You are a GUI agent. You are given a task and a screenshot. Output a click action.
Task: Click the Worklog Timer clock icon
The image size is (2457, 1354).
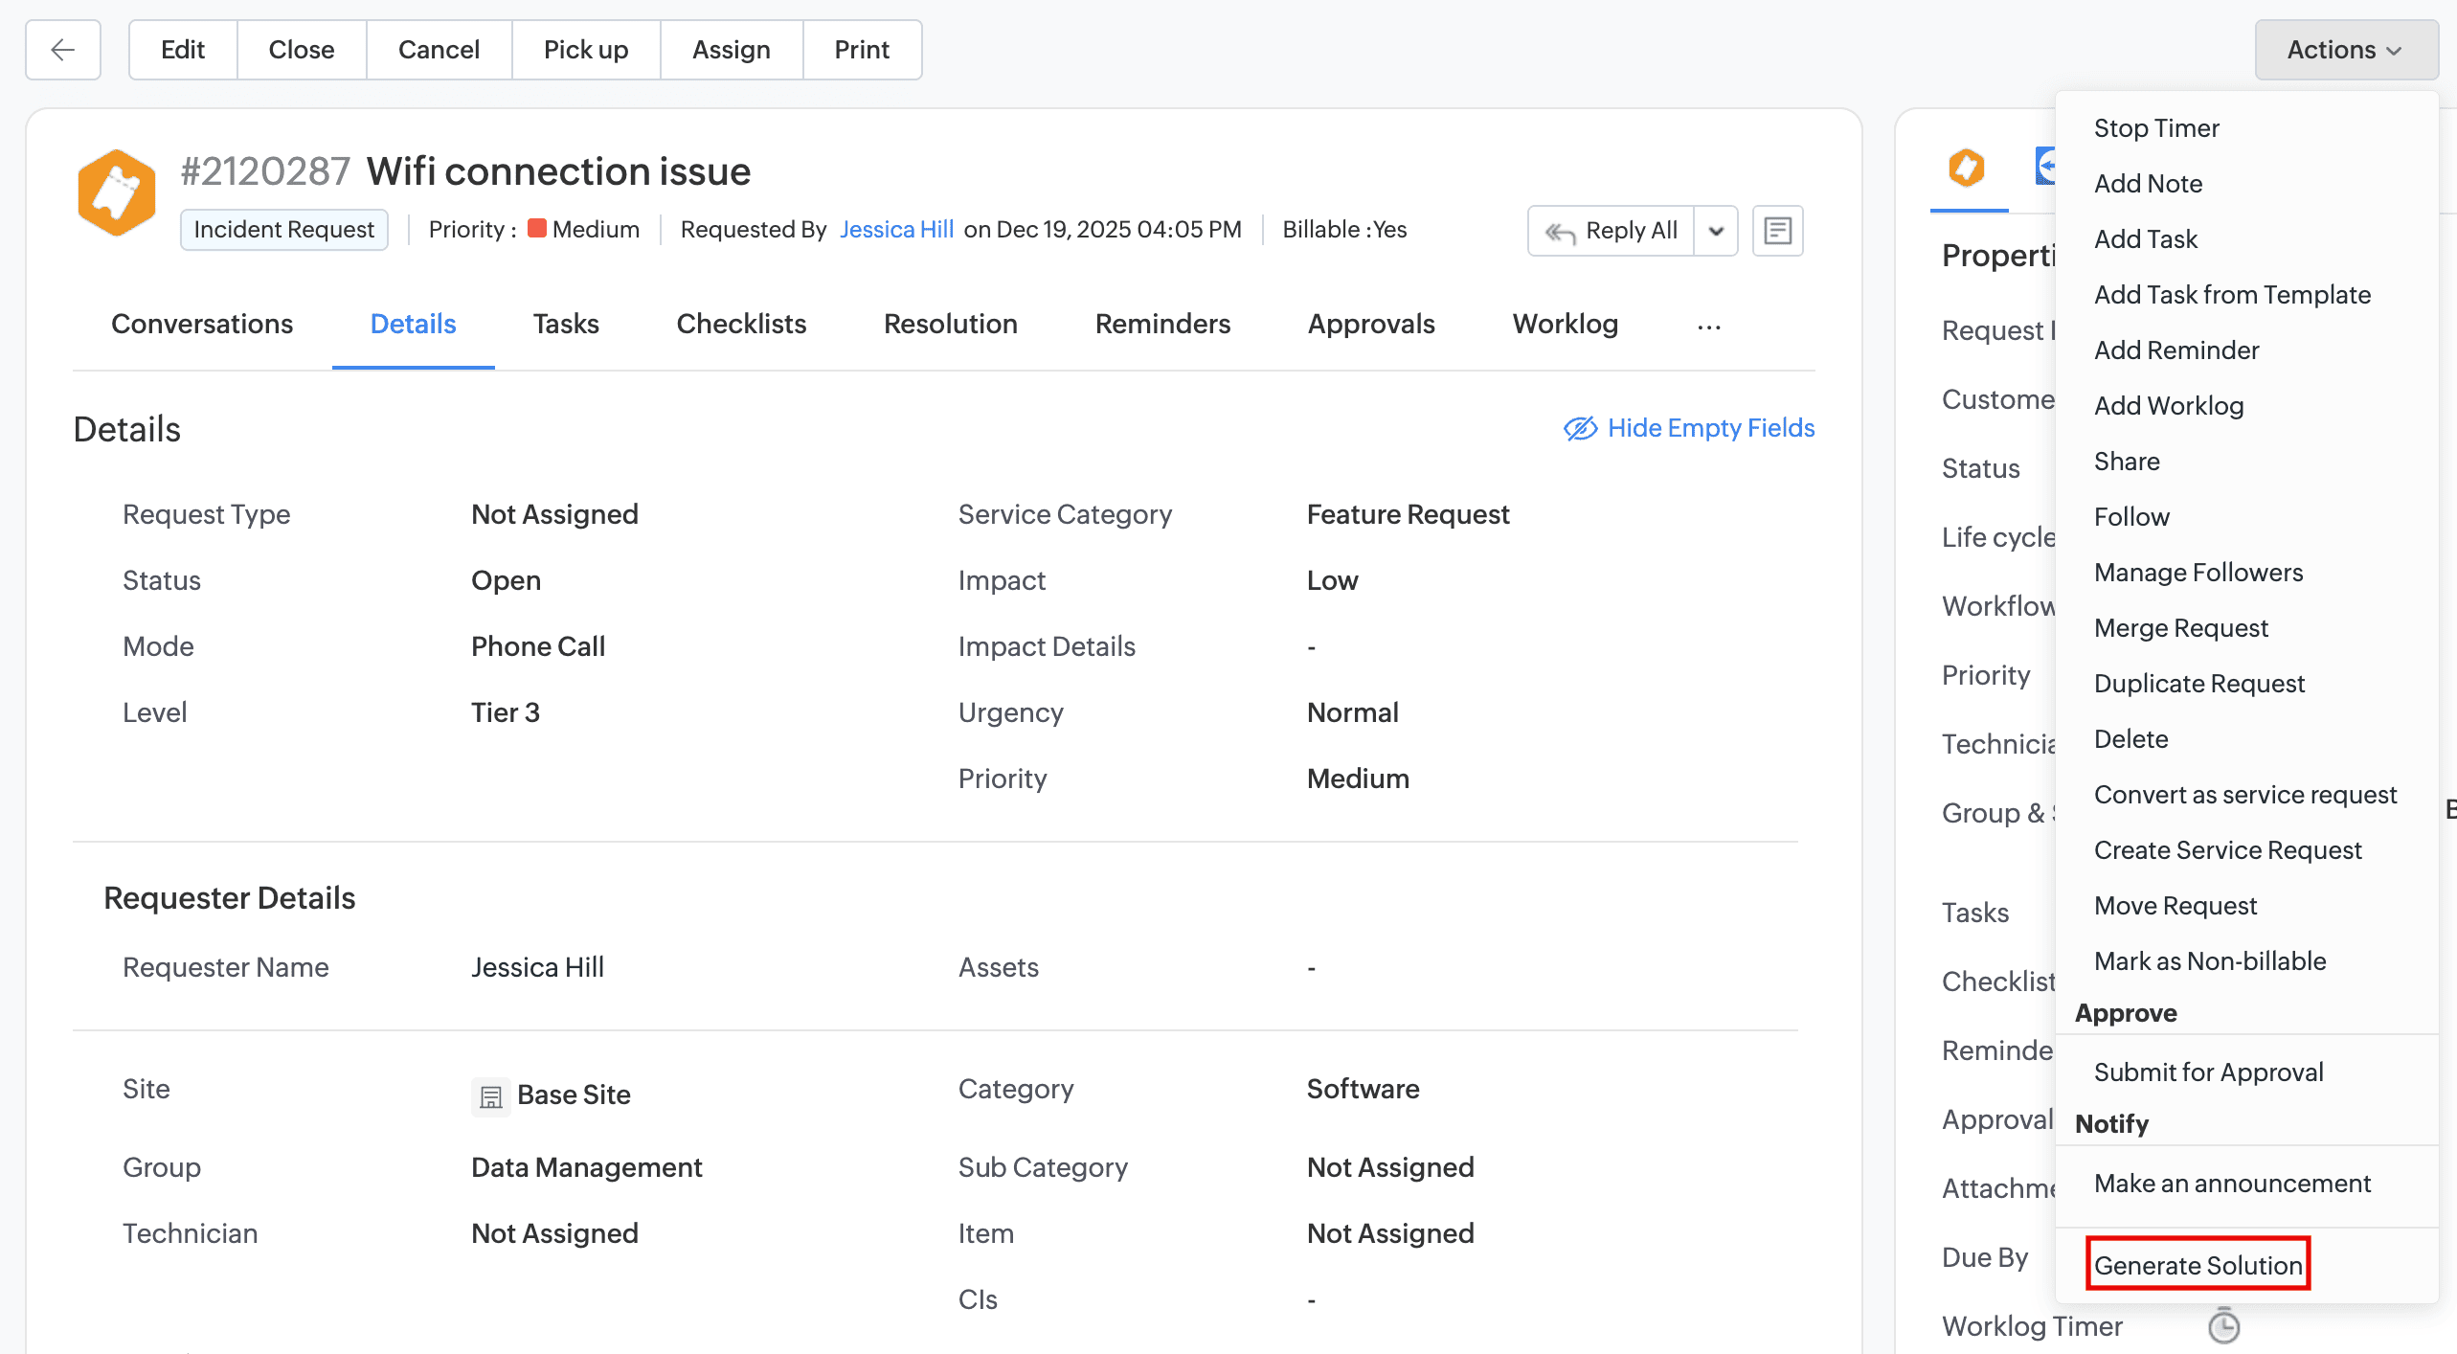point(2223,1325)
